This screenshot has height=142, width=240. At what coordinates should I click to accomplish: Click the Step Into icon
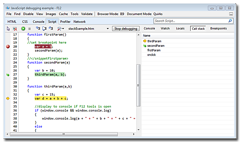point(38,29)
